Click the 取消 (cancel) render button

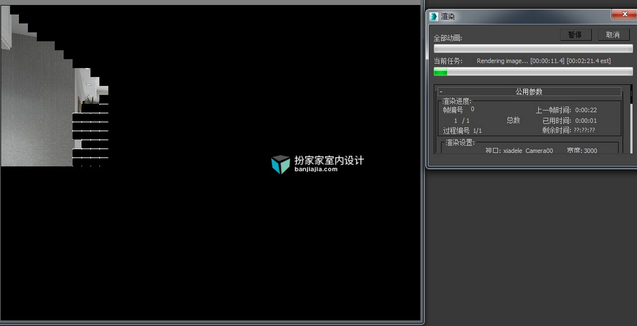pyautogui.click(x=613, y=35)
